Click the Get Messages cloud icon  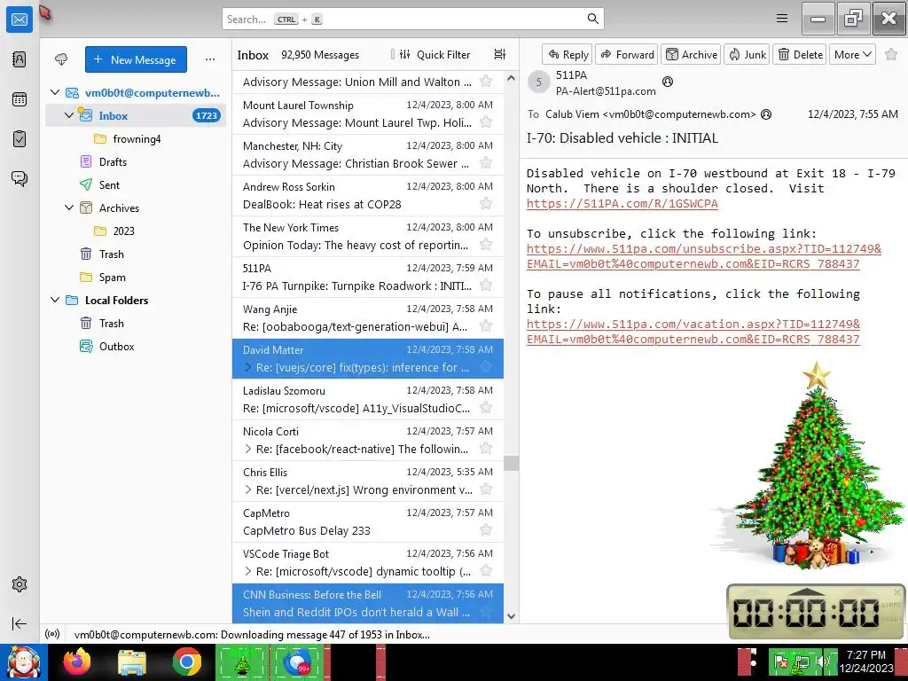point(61,59)
